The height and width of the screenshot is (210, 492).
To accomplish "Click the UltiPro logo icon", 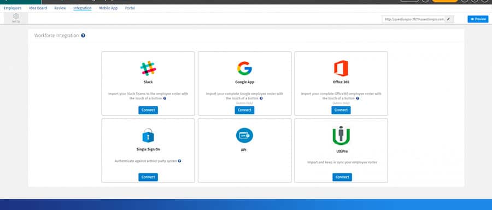I will coord(341,136).
